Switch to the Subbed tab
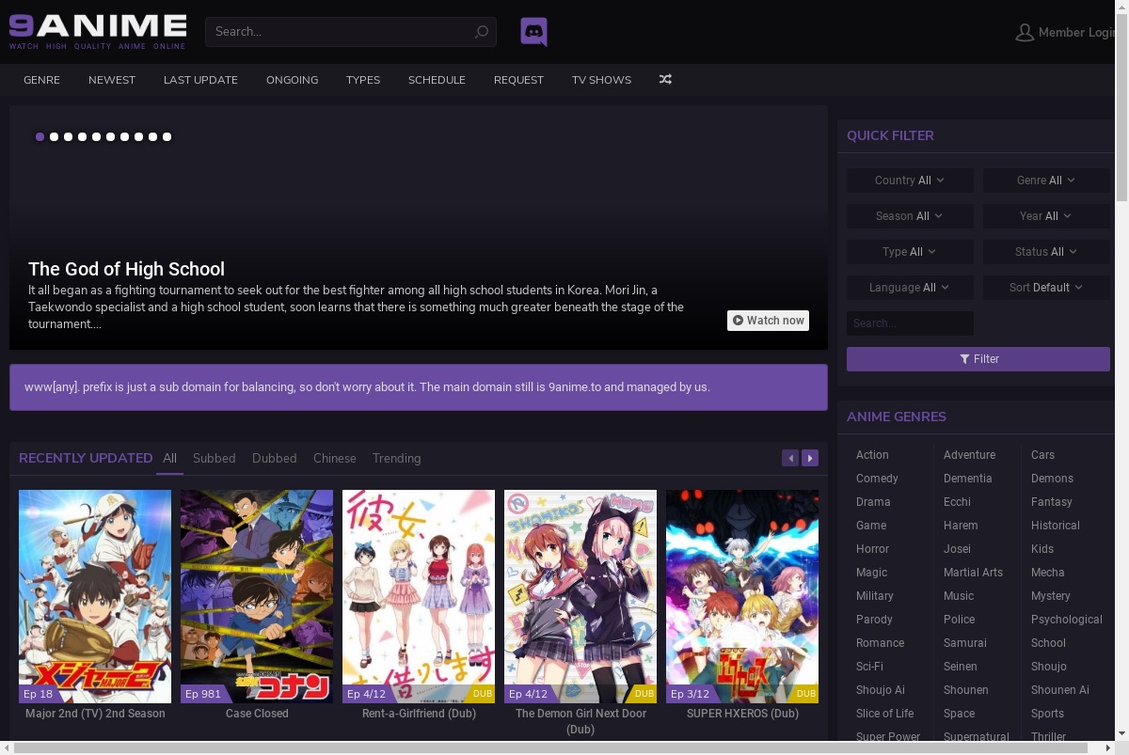 coord(215,458)
